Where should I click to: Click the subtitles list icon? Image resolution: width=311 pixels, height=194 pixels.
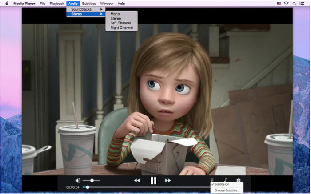click(212, 180)
